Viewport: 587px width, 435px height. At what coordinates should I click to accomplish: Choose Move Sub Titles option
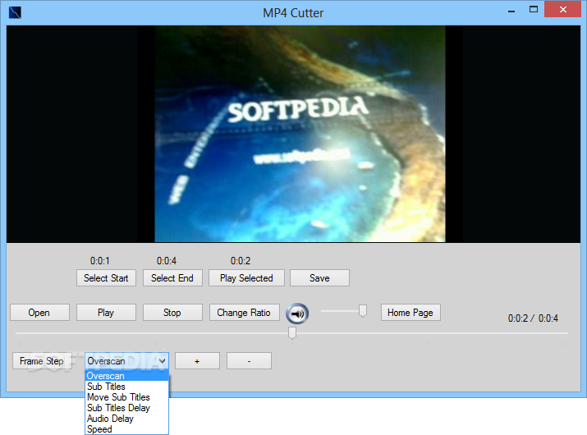(127, 397)
